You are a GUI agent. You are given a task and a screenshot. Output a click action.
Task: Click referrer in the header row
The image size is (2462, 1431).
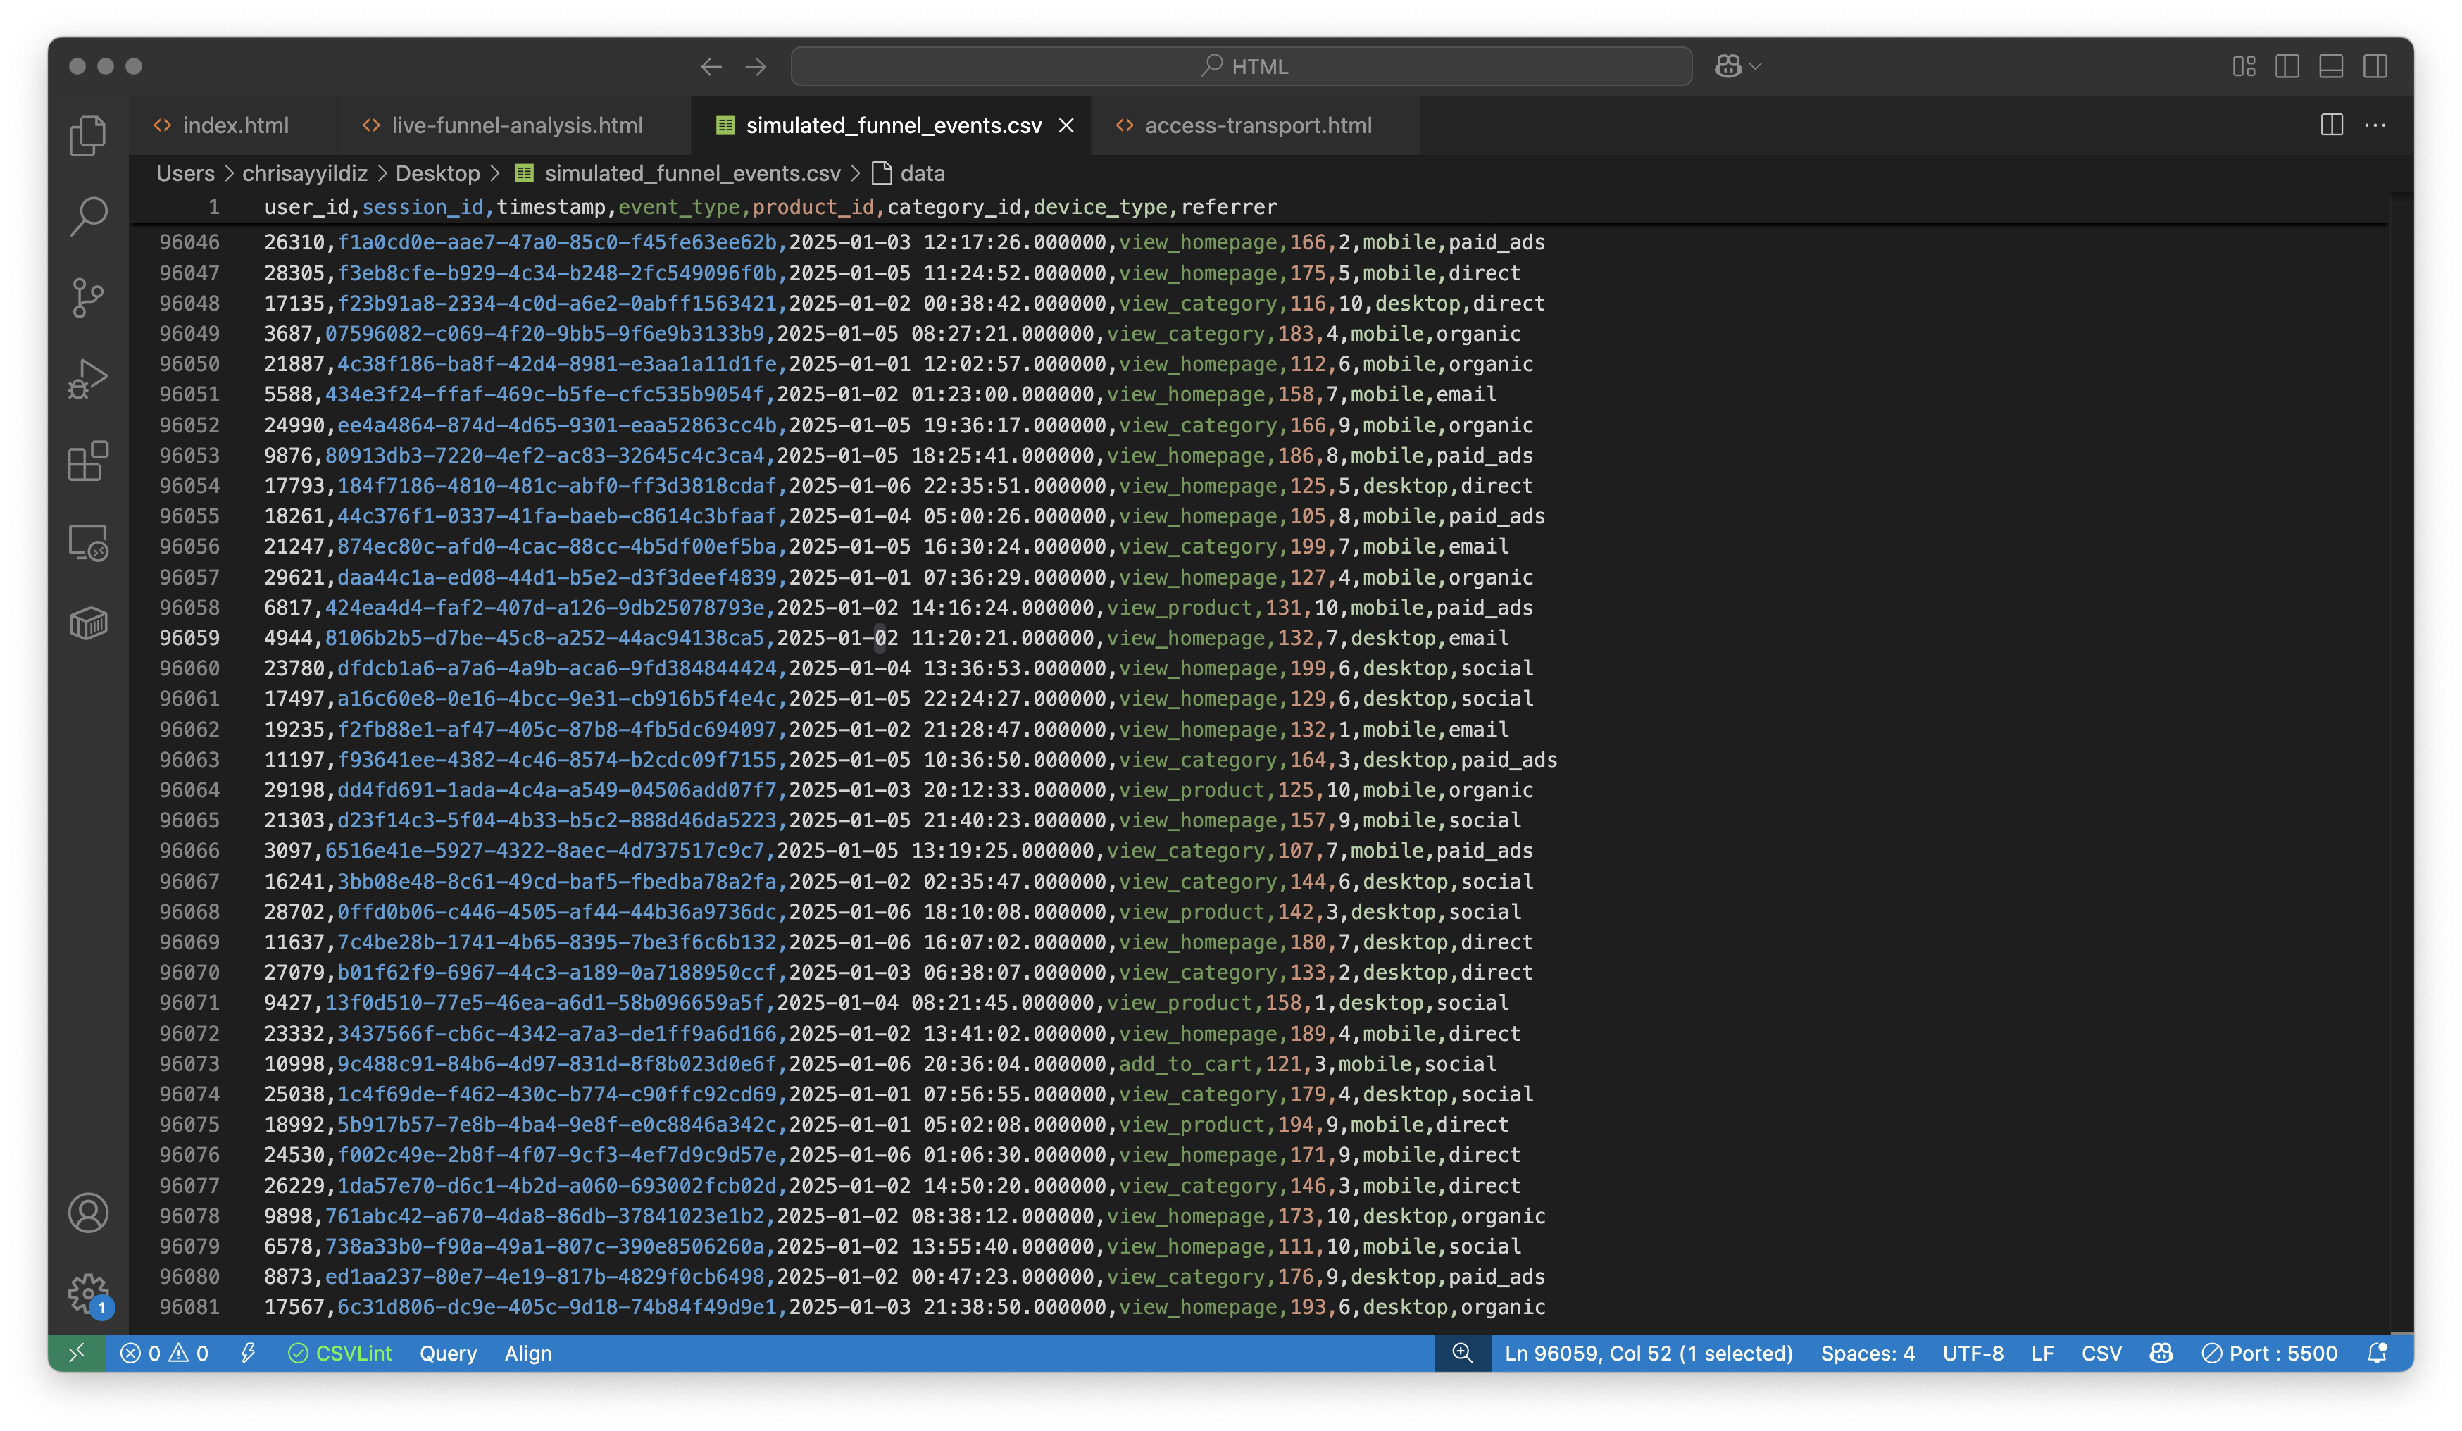[1229, 207]
